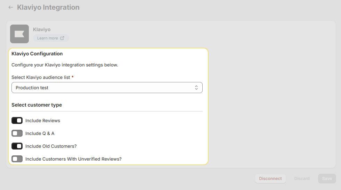Image resolution: width=341 pixels, height=190 pixels.
Task: Click the Disconnect button
Action: click(270, 179)
